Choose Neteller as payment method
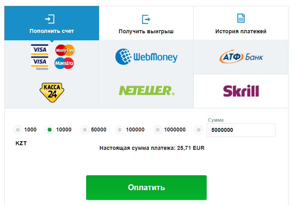 [146, 91]
